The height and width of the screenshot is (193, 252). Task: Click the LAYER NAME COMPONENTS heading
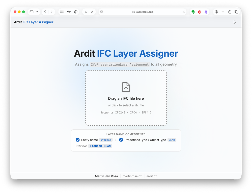(x=126, y=134)
